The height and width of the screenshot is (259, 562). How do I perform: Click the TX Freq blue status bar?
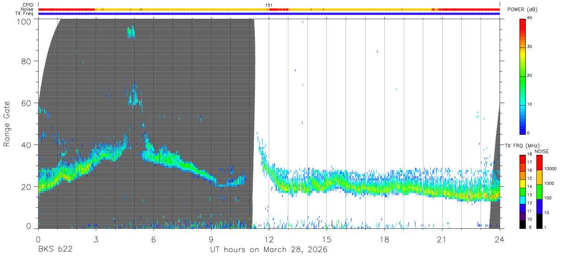[x=269, y=14]
